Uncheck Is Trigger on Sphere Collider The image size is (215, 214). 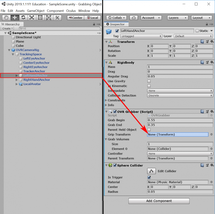[x=149, y=177]
